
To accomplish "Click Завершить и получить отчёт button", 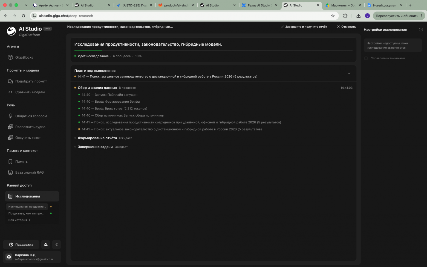I will 304,27.
